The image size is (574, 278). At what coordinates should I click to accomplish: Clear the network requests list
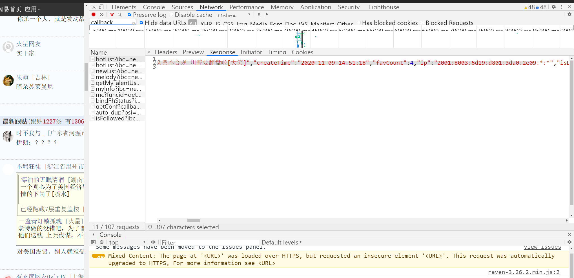point(101,14)
